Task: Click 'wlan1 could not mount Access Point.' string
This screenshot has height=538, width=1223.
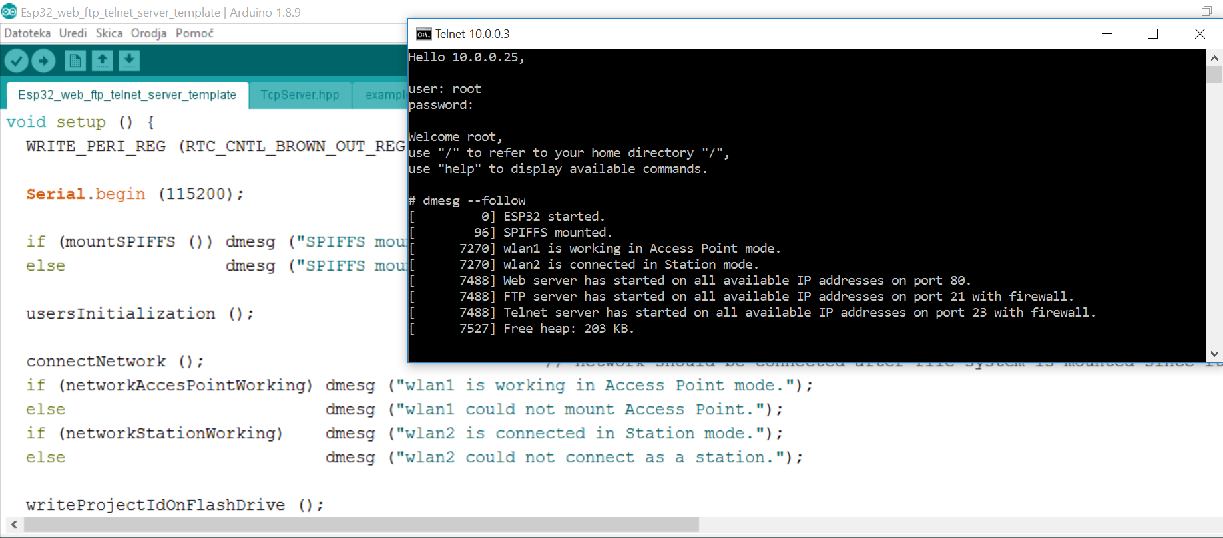Action: pyautogui.click(x=581, y=410)
